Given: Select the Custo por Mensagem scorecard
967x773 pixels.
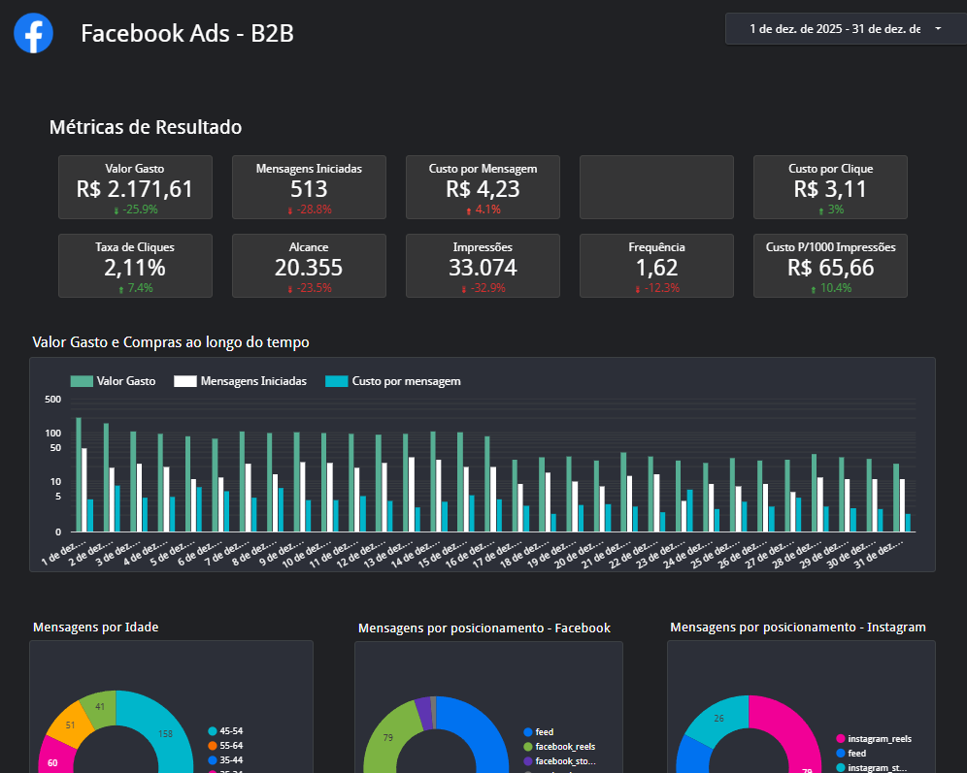Looking at the screenshot, I should pyautogui.click(x=483, y=187).
